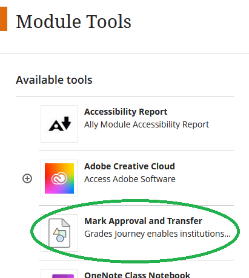Select the OneNote Class Notebook title
Image resolution: width=249 pixels, height=278 pixels.
pos(137,275)
